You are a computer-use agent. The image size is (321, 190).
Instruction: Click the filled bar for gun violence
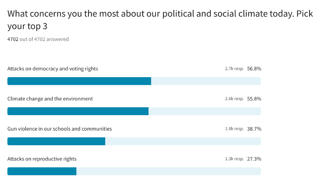[56, 141]
